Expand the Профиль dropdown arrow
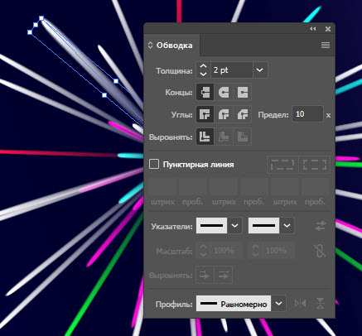 pyautogui.click(x=279, y=304)
